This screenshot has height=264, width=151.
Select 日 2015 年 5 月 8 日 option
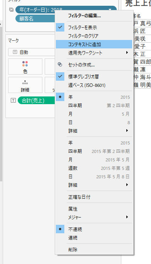pos(94,177)
